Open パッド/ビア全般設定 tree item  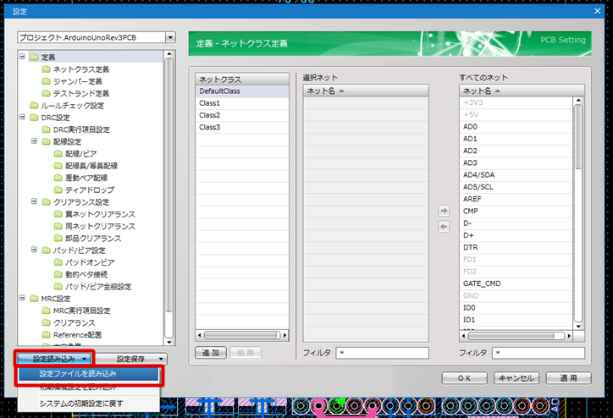(98, 286)
